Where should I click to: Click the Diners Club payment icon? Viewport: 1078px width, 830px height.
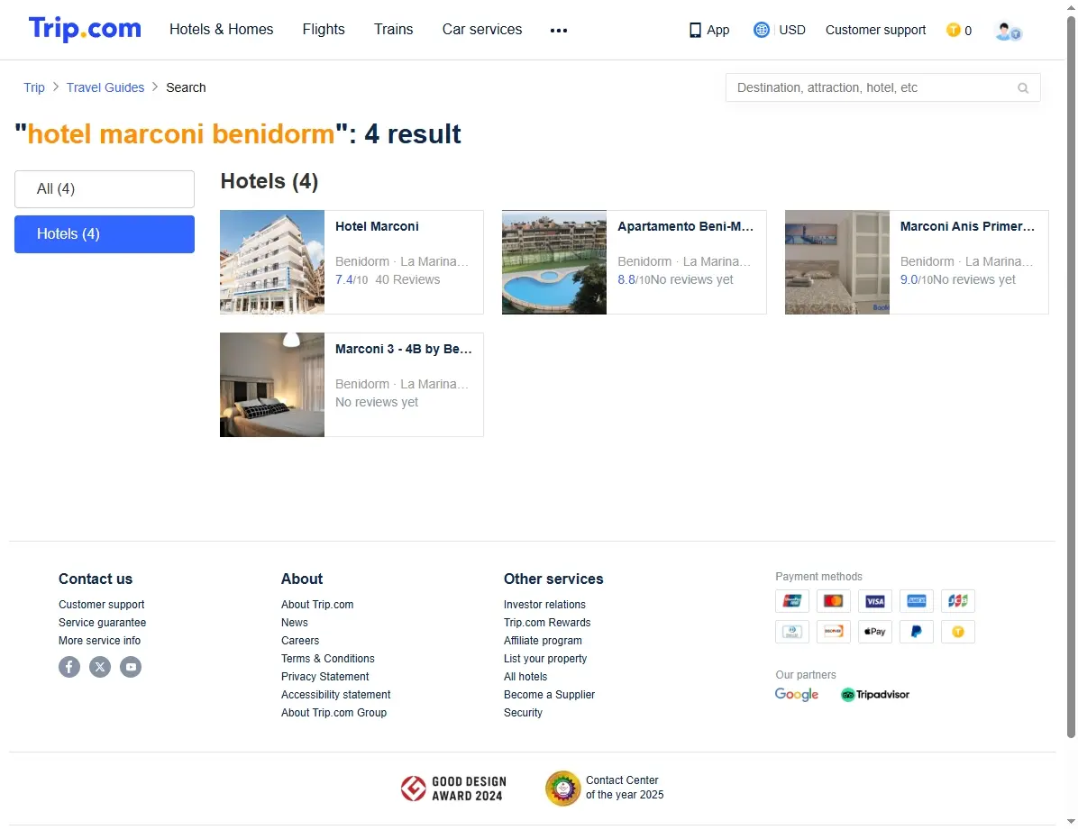point(792,631)
